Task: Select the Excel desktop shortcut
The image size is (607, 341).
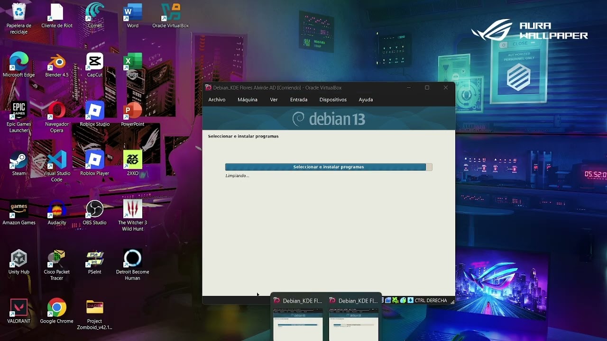Action: click(x=133, y=64)
